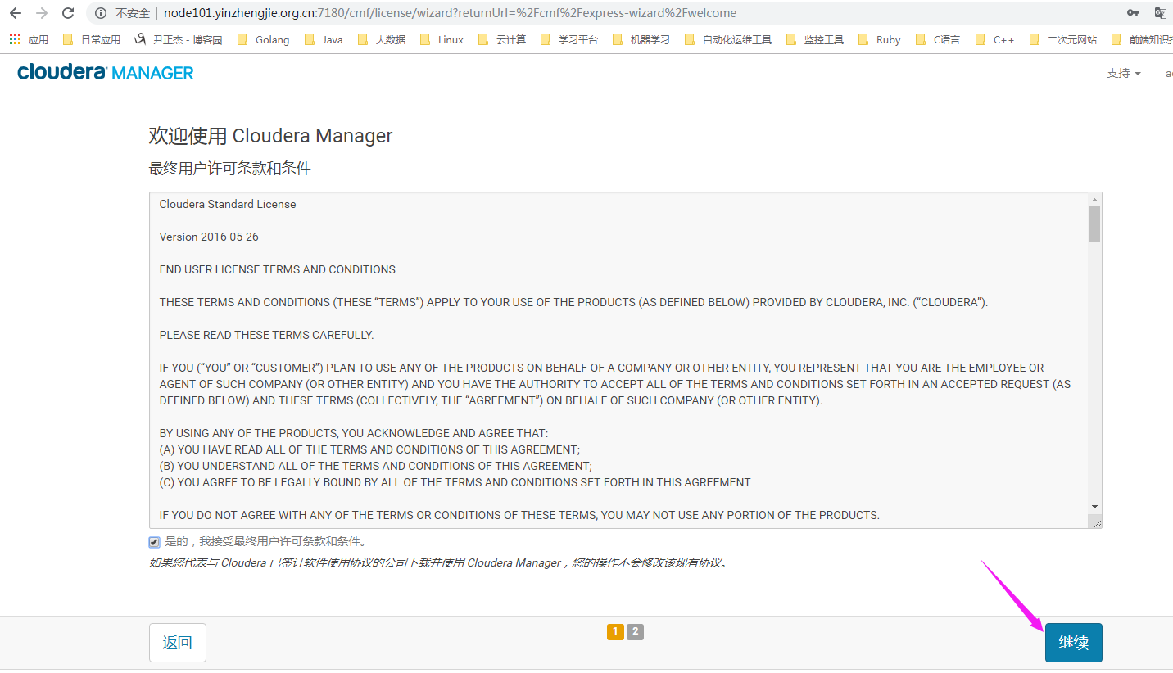This screenshot has height=673, width=1173.
Task: Open the Java bookmark folder
Action: click(x=324, y=39)
